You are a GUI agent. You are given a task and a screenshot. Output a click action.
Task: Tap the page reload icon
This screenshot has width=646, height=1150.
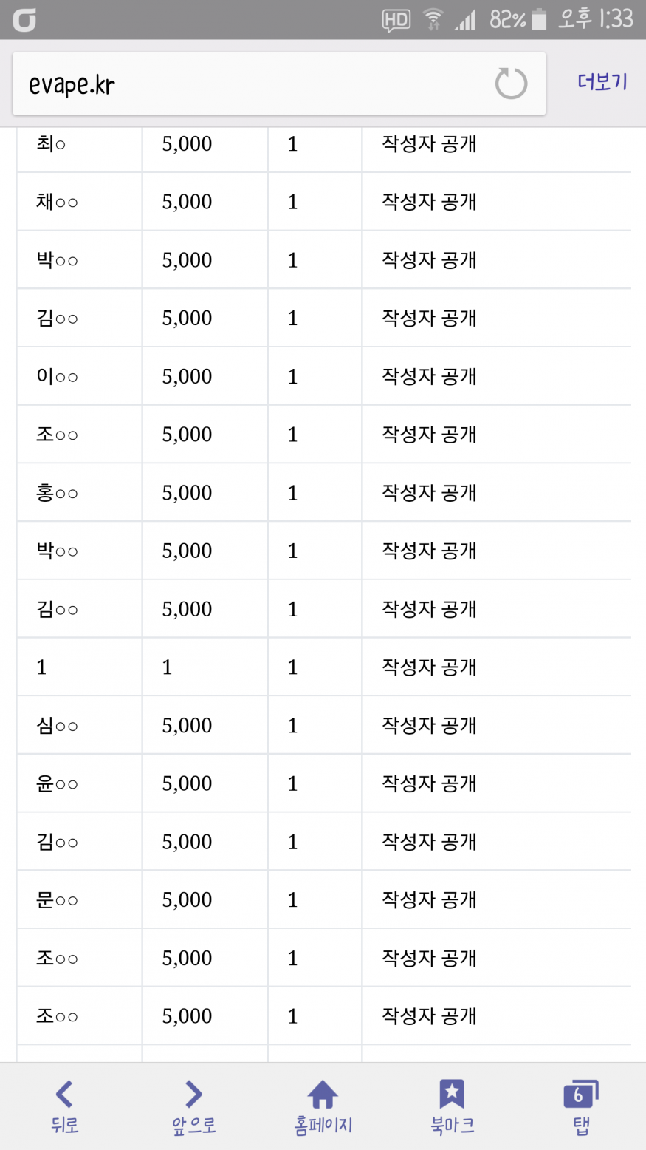pos(511,84)
